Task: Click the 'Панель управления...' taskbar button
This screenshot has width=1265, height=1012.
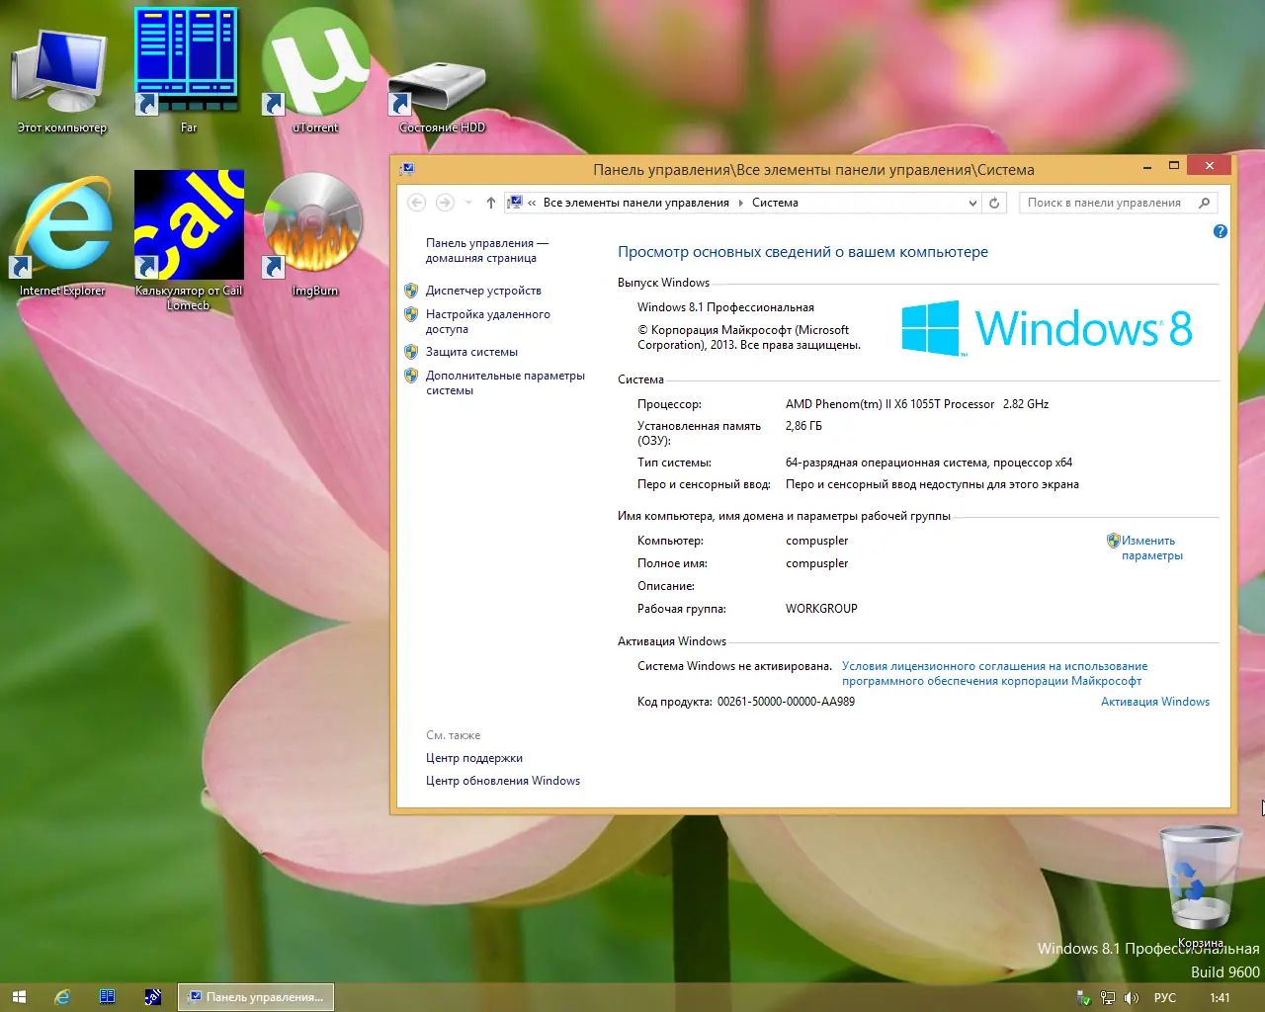Action: coord(256,997)
